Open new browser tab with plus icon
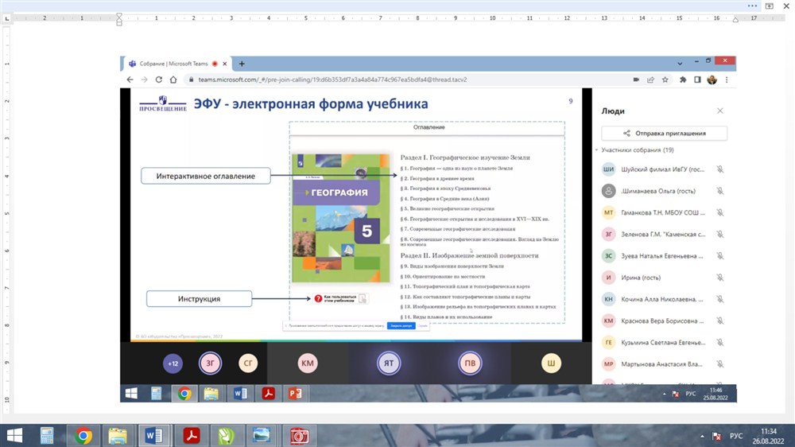This screenshot has width=795, height=447. [x=242, y=64]
